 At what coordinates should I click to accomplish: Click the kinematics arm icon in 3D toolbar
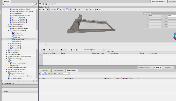coord(96,10)
